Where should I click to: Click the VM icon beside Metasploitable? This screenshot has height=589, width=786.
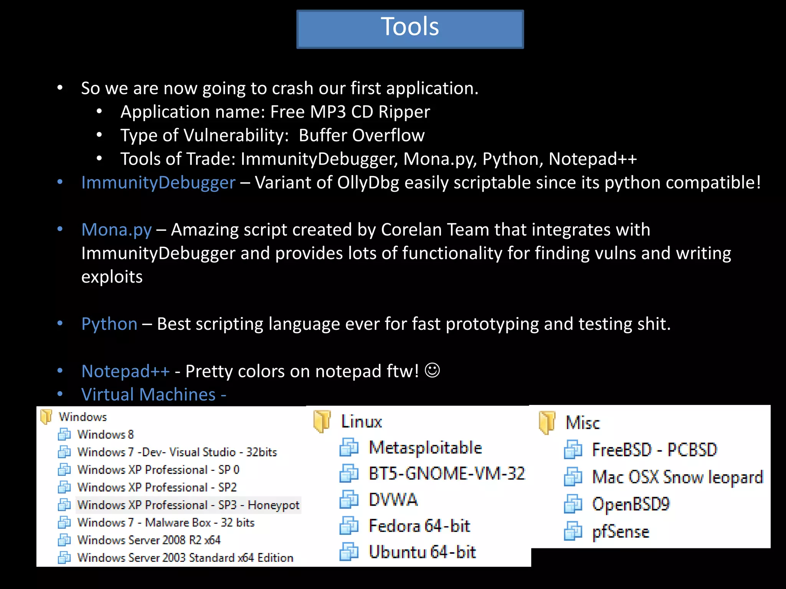click(x=349, y=448)
